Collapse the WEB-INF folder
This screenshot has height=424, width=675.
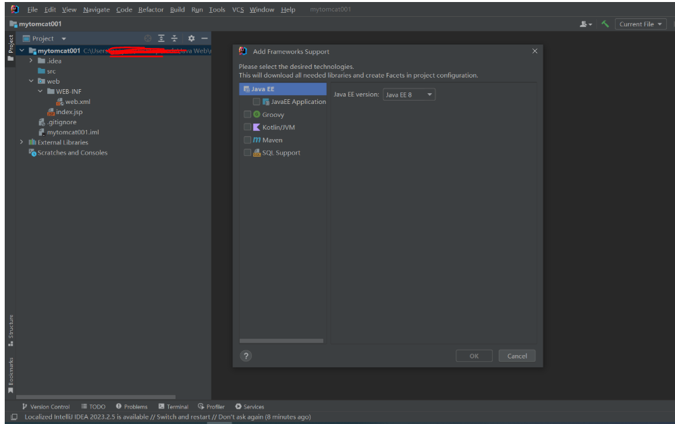[x=40, y=91]
